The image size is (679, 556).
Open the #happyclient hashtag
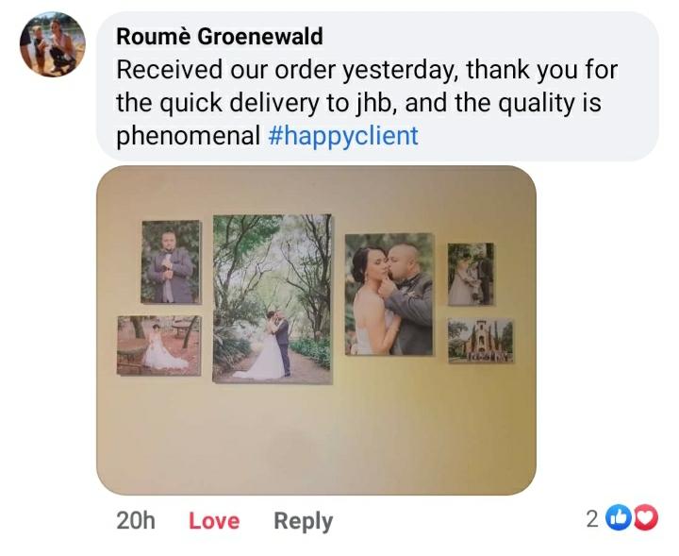[343, 135]
